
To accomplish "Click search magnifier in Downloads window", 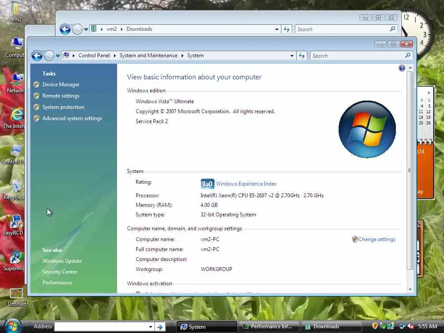I will coord(392,29).
